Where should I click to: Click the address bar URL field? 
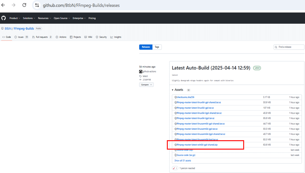(x=168, y=5)
